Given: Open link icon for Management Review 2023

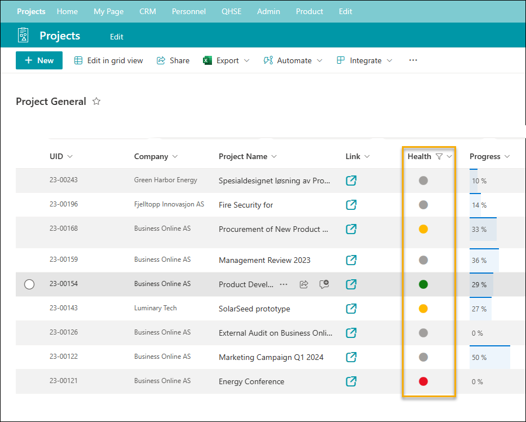Looking at the screenshot, I should 351,260.
